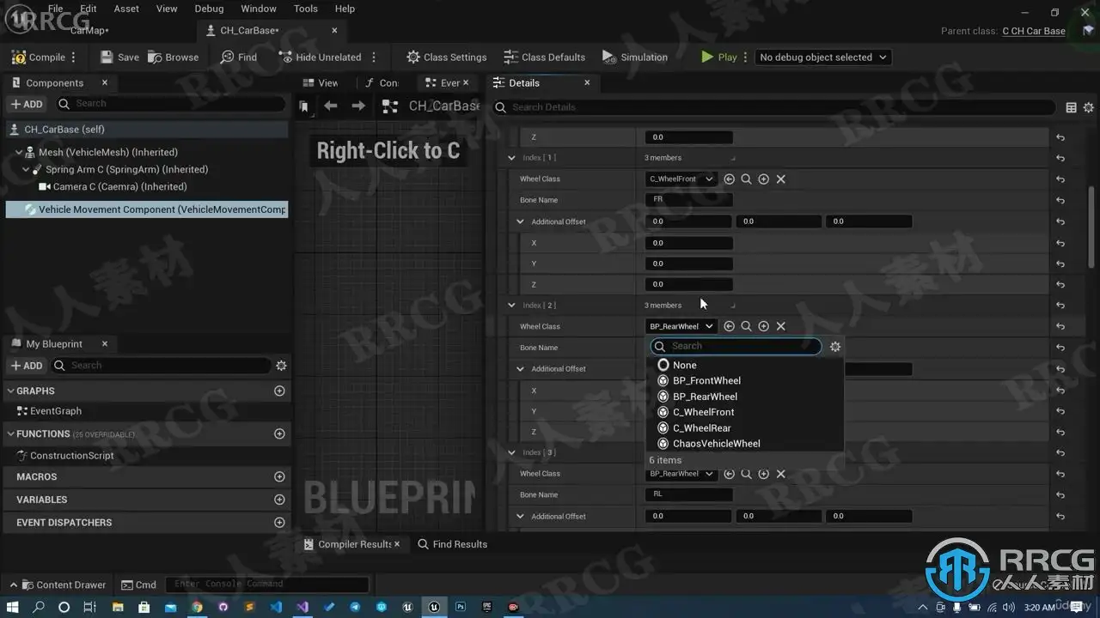This screenshot has height=618, width=1100.
Task: Open Photoshop from the taskbar
Action: [x=461, y=607]
